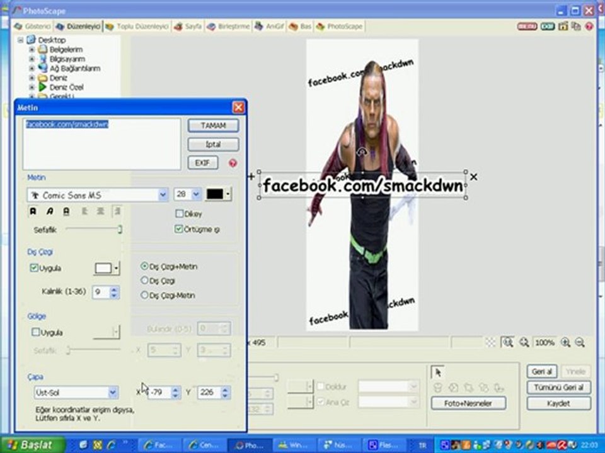Click the Şeffaflık slider in Metin section
The image size is (605, 453).
94,229
